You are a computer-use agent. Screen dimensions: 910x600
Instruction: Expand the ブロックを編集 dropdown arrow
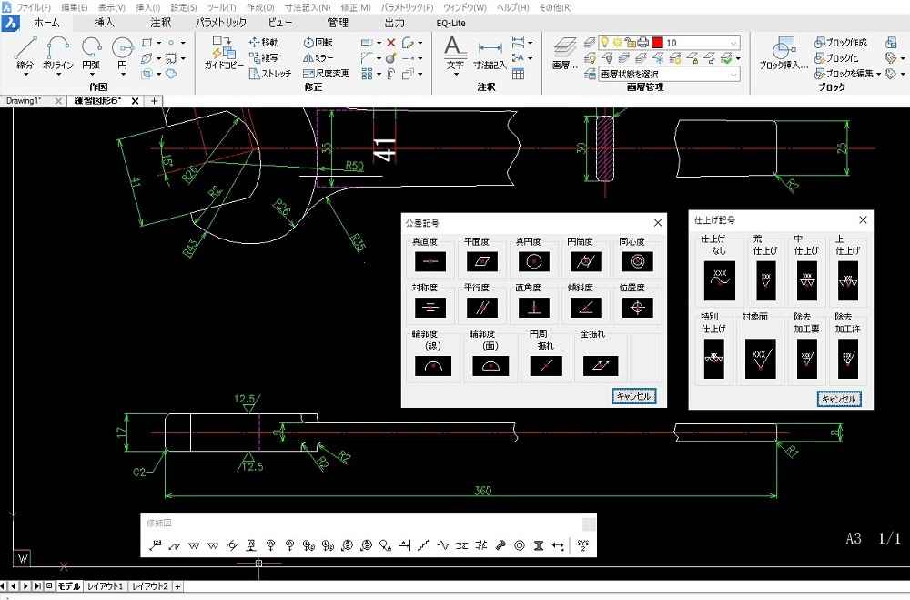pyautogui.click(x=879, y=74)
